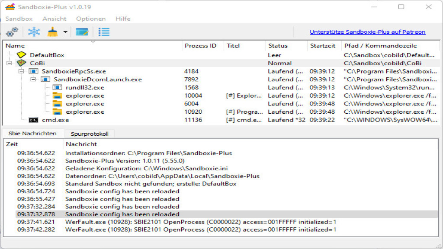Collapse the SandboxieRpcSs.exe process node
Image resolution: width=443 pixels, height=249 pixels.
point(21,71)
